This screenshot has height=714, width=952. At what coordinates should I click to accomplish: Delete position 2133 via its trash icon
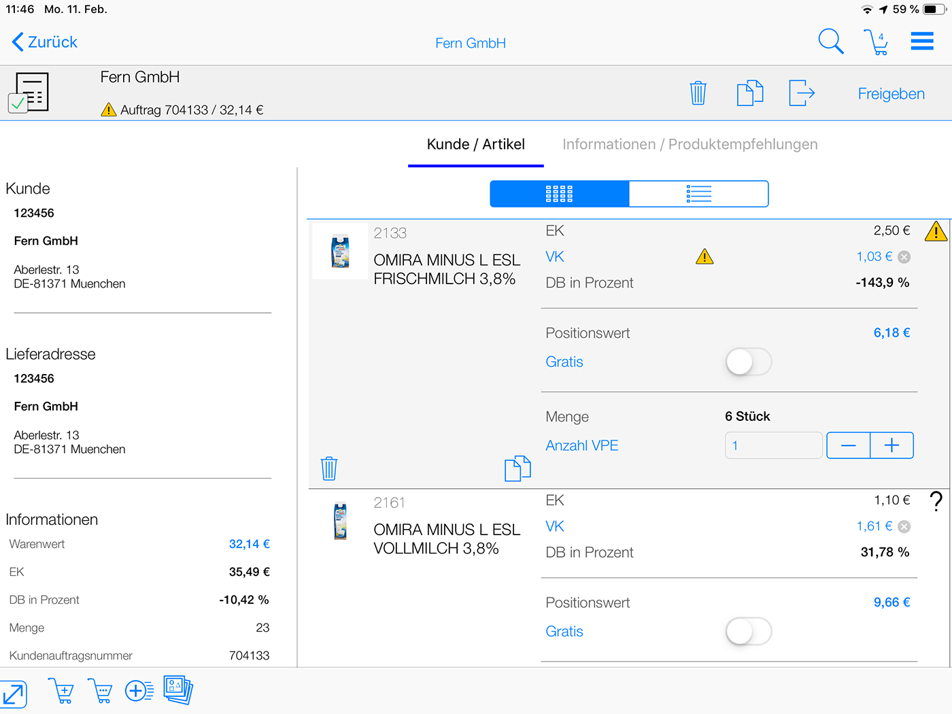click(x=329, y=468)
